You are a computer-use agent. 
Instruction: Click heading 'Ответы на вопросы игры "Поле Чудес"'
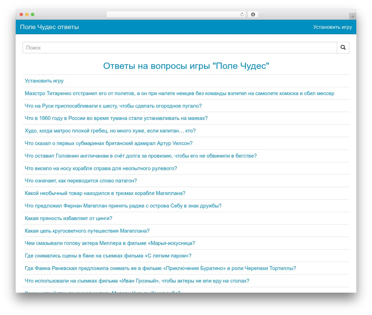(x=186, y=66)
